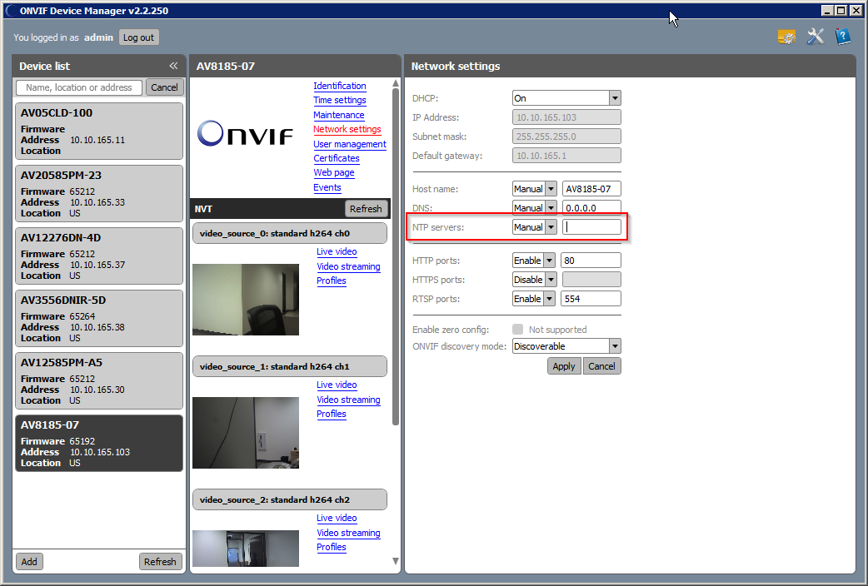Apply the network settings
868x586 pixels.
click(564, 366)
